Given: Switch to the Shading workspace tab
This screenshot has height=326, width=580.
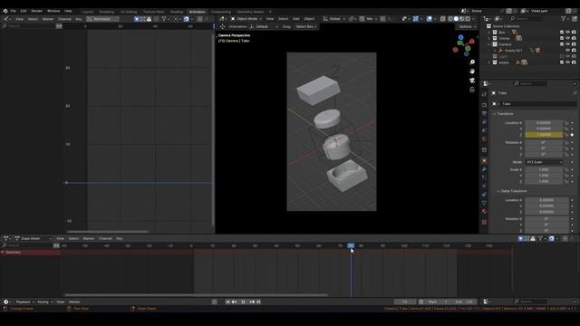Looking at the screenshot, I should pyautogui.click(x=177, y=12).
